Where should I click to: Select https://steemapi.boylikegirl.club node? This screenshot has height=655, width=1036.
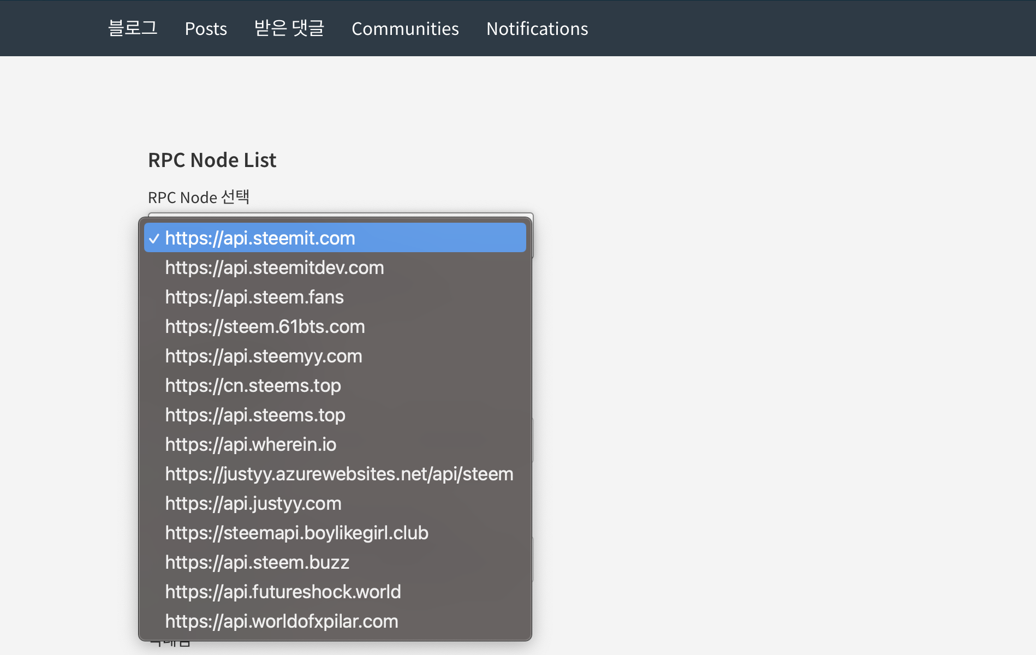pos(335,533)
